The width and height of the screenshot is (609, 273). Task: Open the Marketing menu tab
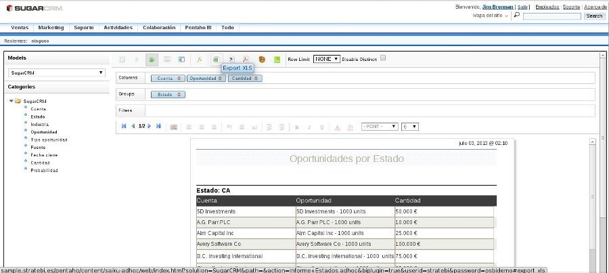coord(51,28)
